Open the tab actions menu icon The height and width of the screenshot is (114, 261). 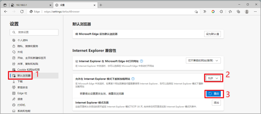[x=5, y=5]
